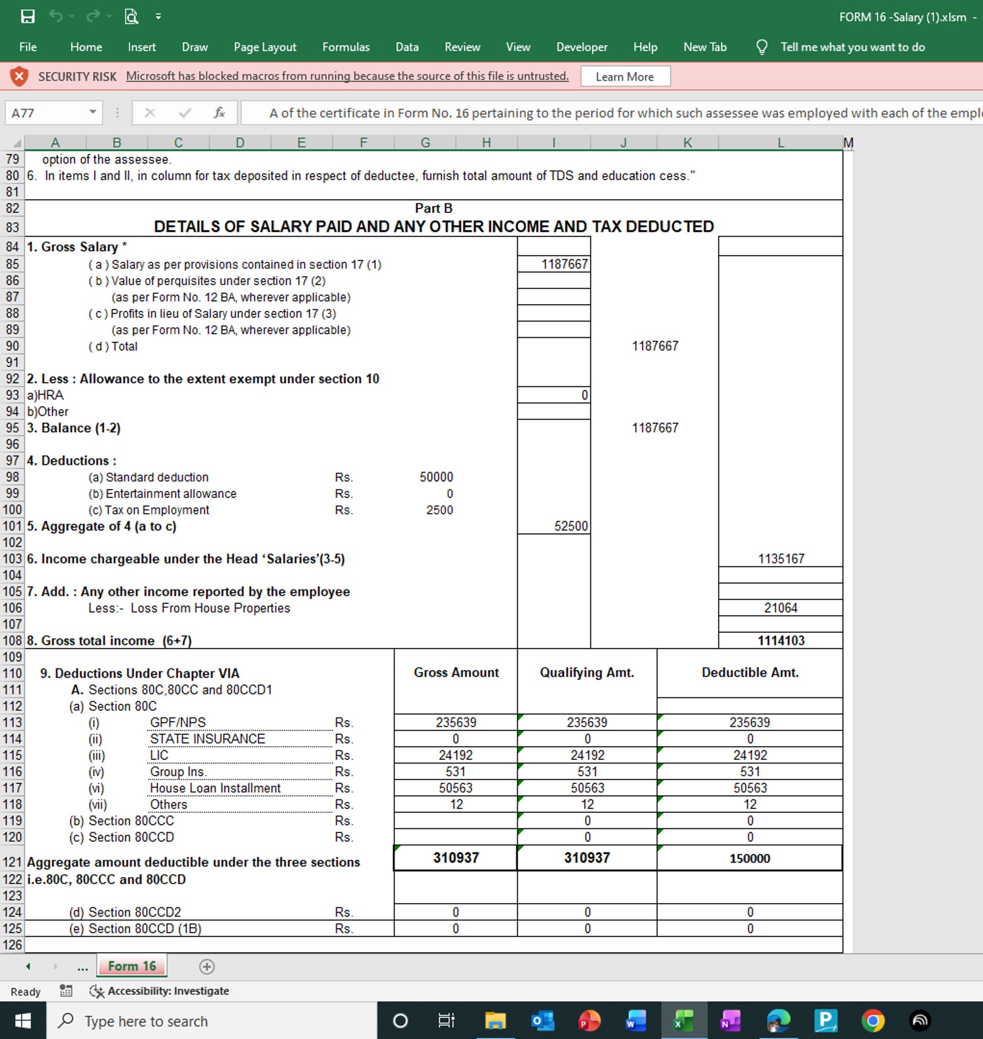
Task: Click the Save icon in quick access toolbar
Action: click(27, 17)
